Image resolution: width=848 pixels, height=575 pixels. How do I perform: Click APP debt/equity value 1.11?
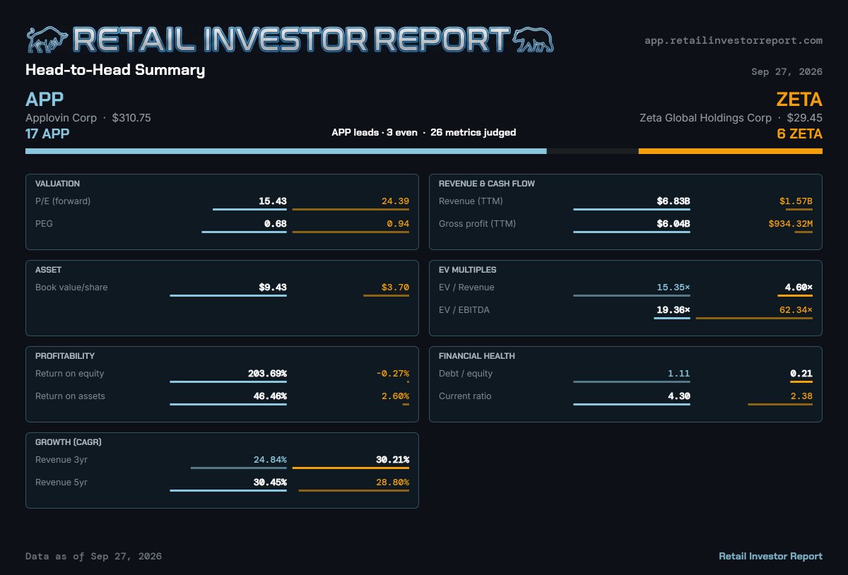click(679, 374)
